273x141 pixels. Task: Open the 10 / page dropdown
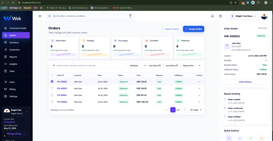[195, 110]
